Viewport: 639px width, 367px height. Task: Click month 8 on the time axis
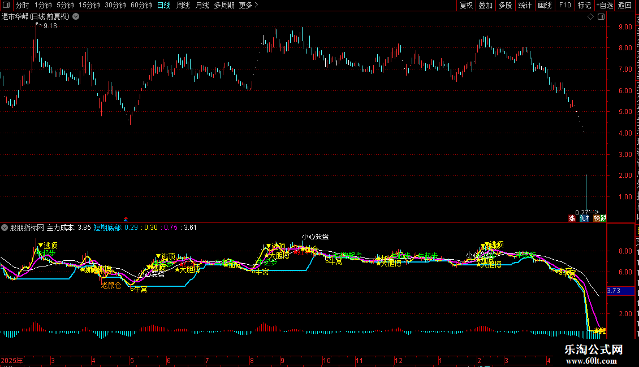(x=252, y=361)
